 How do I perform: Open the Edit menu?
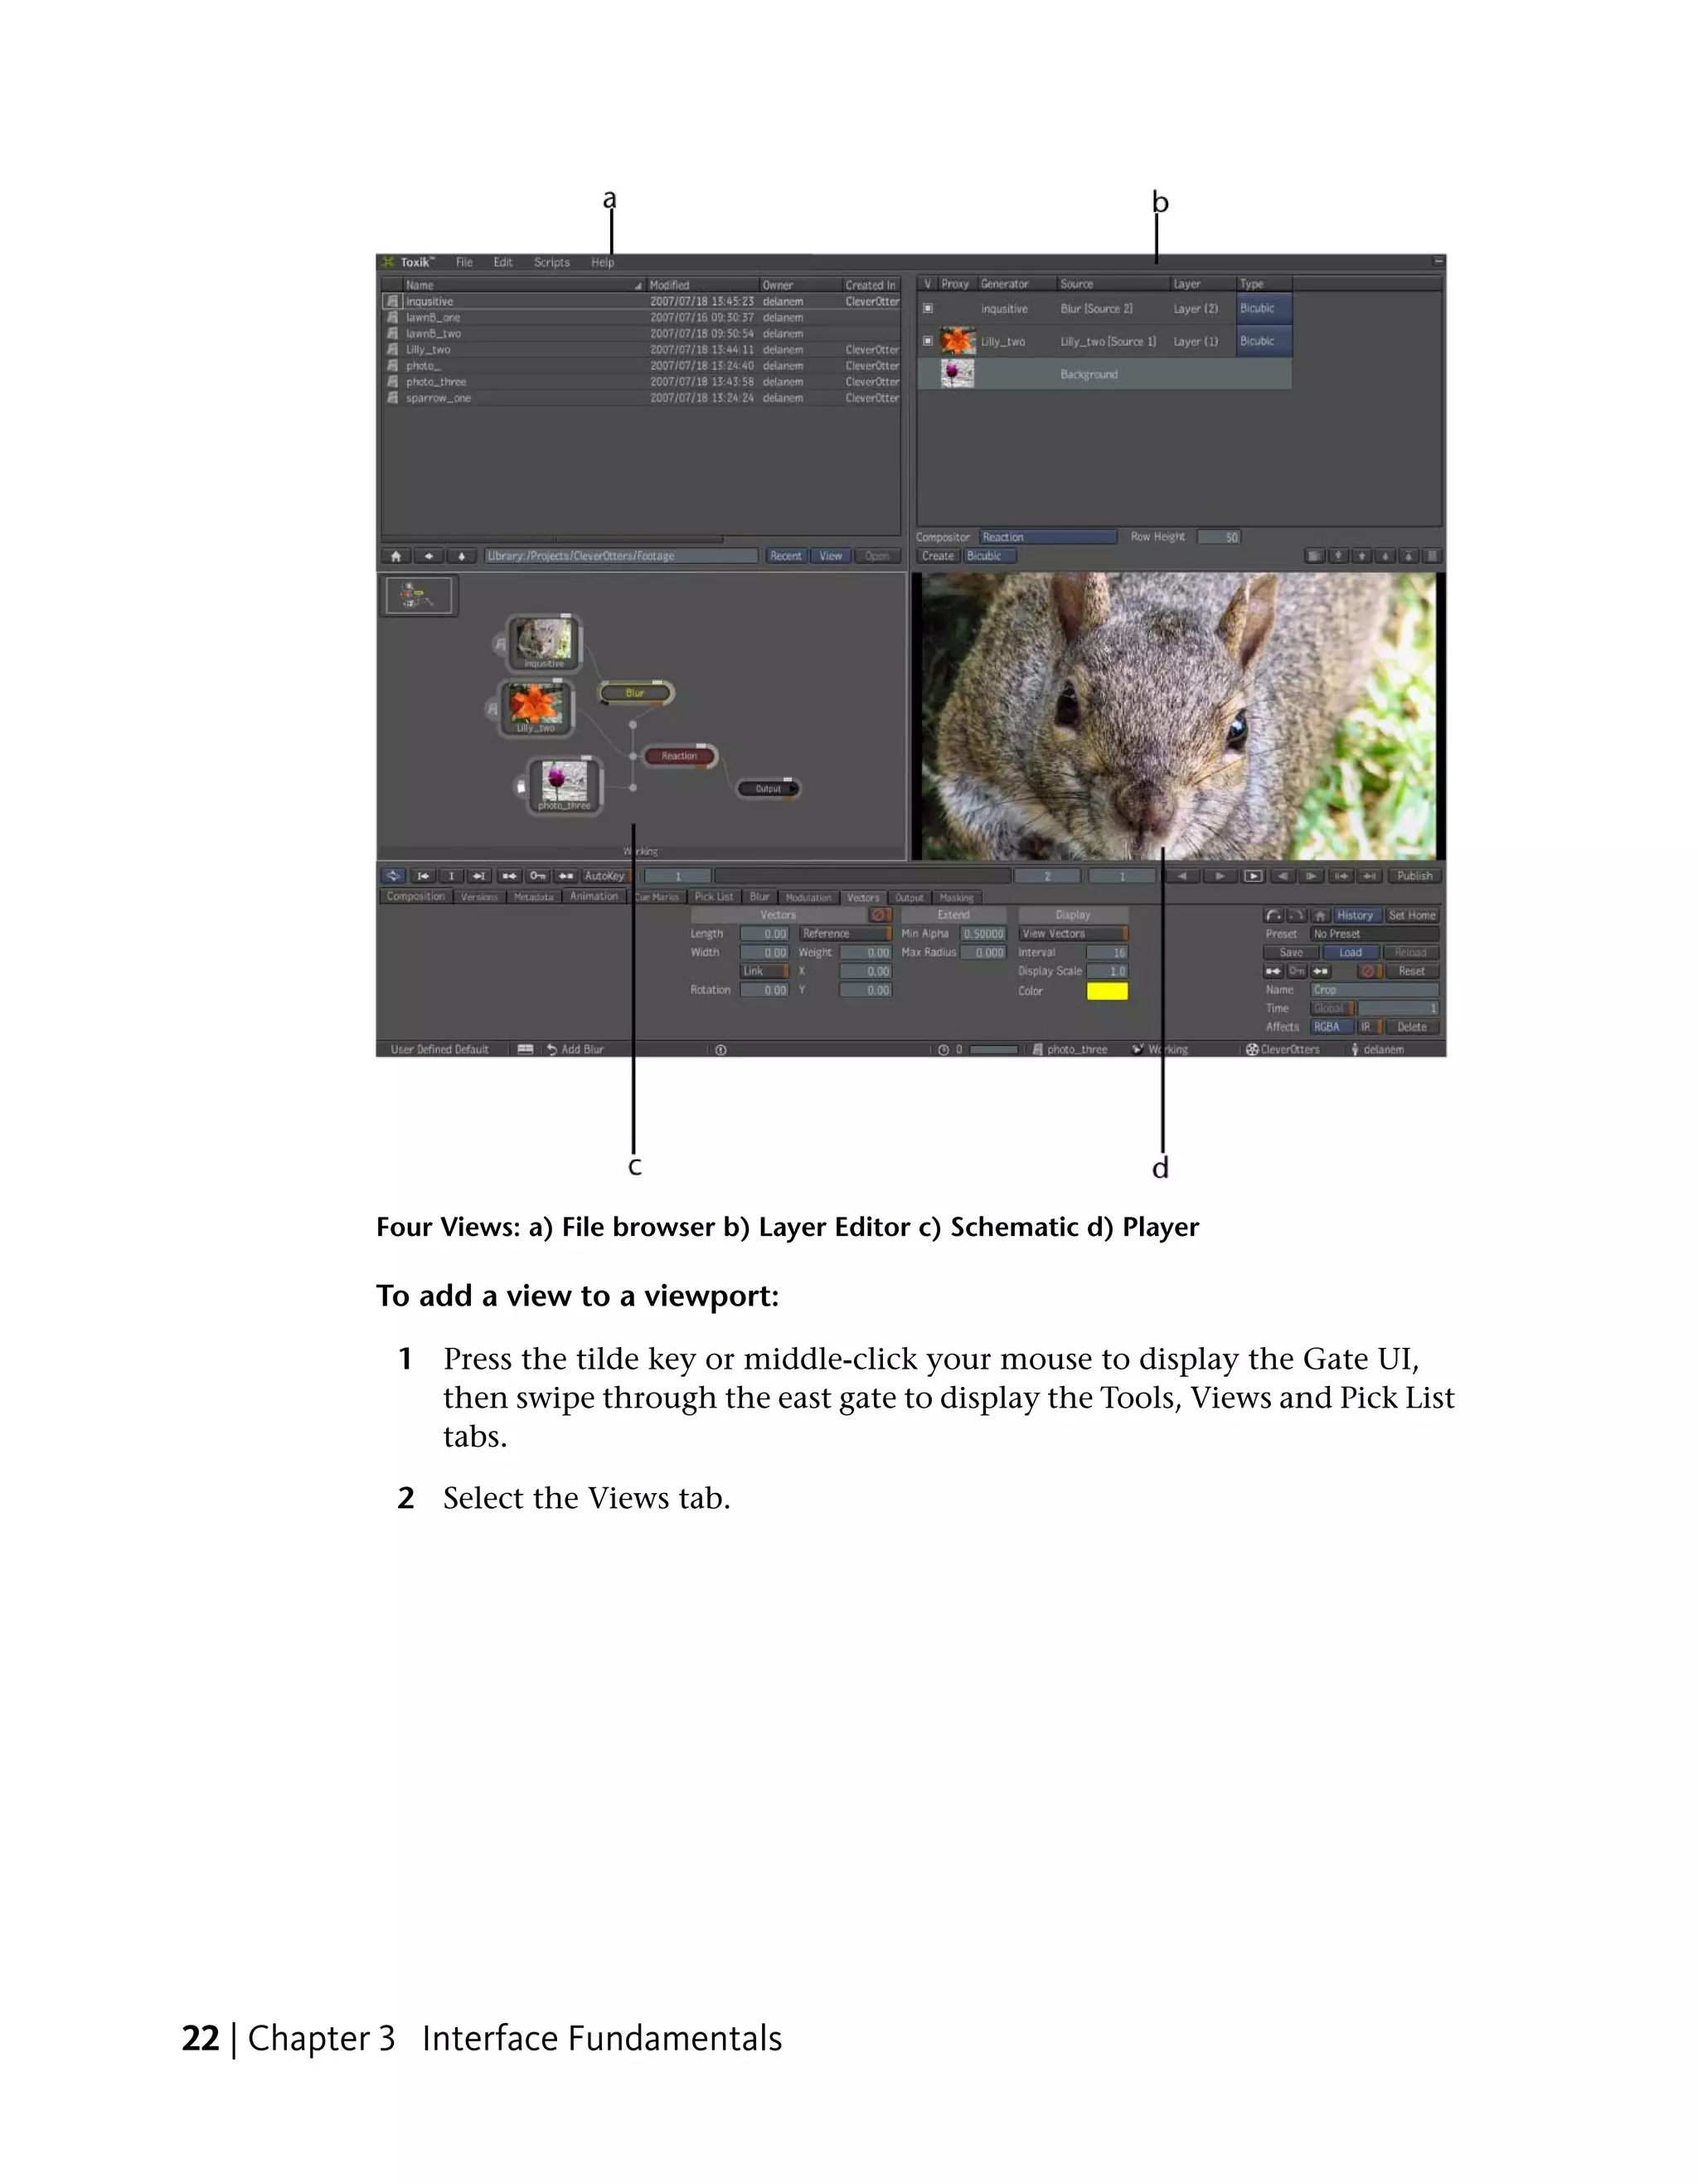(x=502, y=262)
